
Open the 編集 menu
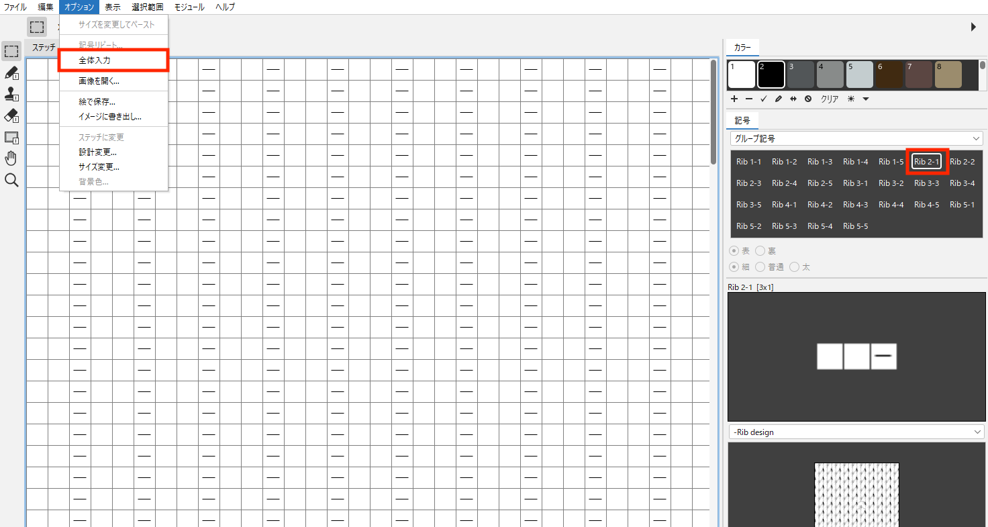click(x=46, y=7)
